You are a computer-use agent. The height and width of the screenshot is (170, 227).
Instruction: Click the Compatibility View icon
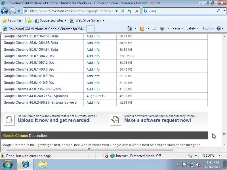[x=123, y=11]
